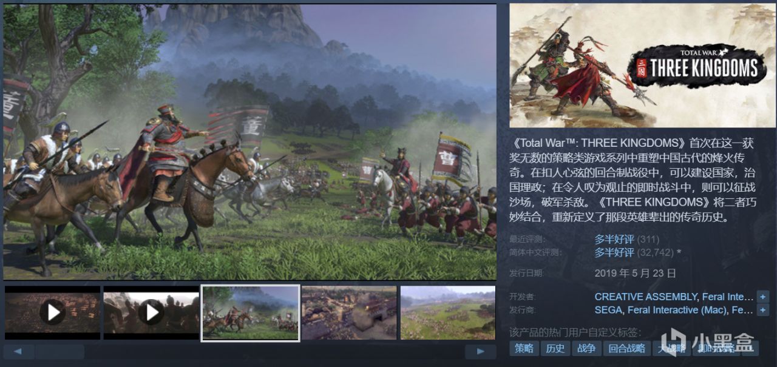Open the 回合战略 tag
777x367 pixels.
point(627,348)
